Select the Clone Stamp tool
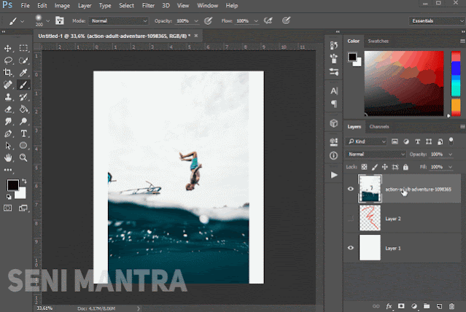466x312 pixels. (x=8, y=97)
